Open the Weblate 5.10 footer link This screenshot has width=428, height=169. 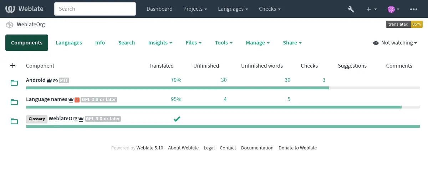pos(150,148)
